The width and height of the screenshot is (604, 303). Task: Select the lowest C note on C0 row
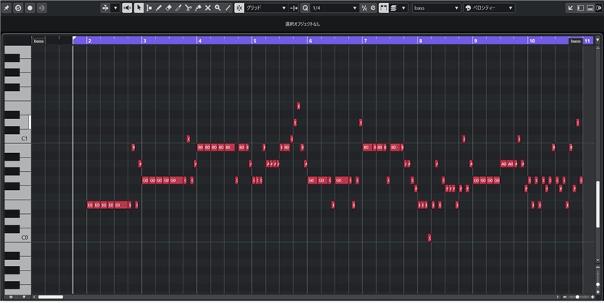(430, 237)
